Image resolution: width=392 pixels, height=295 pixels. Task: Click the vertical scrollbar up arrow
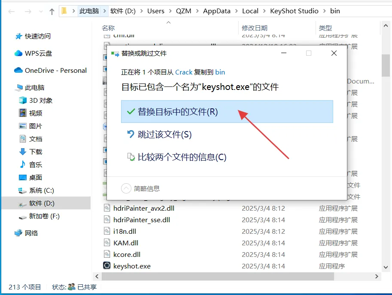point(386,26)
